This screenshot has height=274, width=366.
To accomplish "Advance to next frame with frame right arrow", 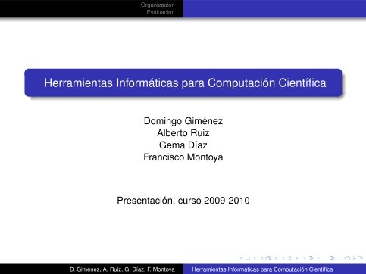I will click(276, 258).
